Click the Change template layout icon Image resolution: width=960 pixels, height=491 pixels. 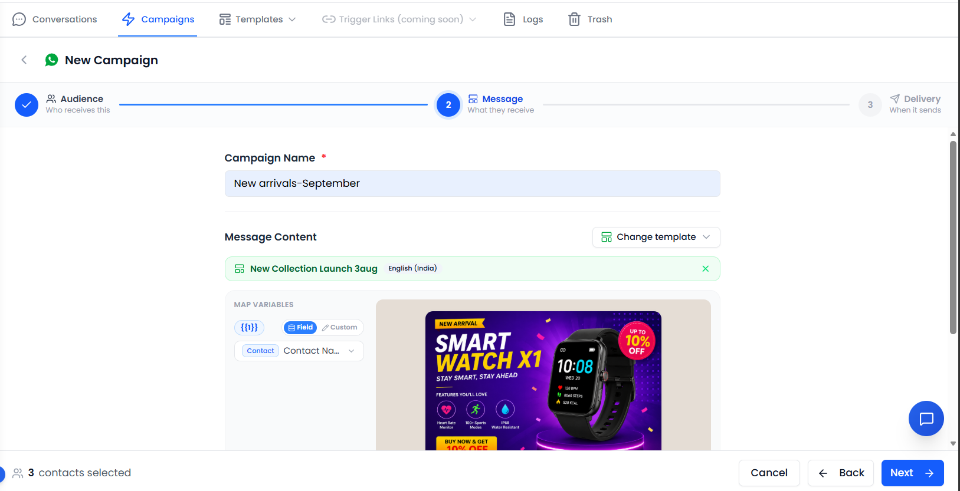(x=607, y=237)
